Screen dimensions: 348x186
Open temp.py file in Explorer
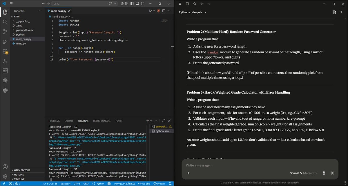(x=21, y=43)
